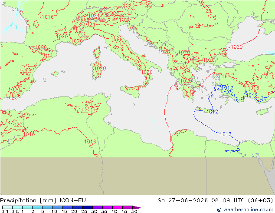Viewport: 275px width, 213px height.
Task: Click the legend value '0.1' label
Action: click(5, 211)
